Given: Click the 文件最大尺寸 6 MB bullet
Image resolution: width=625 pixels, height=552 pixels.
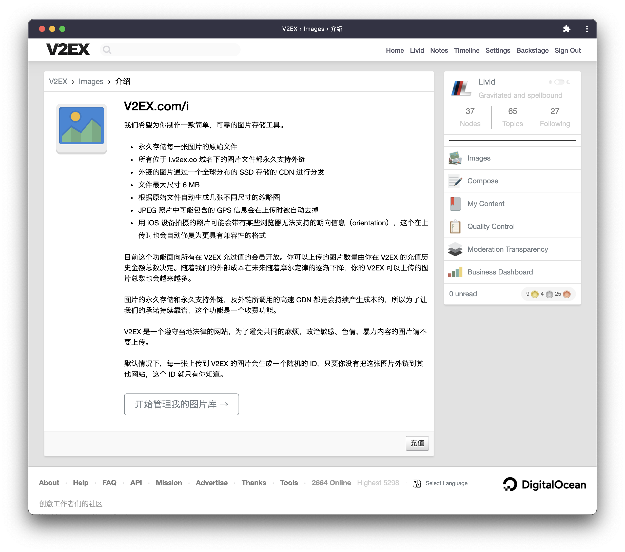Looking at the screenshot, I should pos(169,185).
